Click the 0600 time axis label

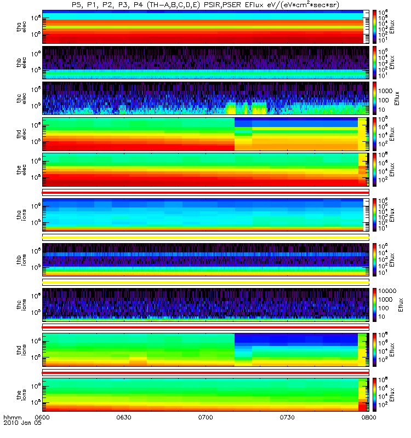42,417
